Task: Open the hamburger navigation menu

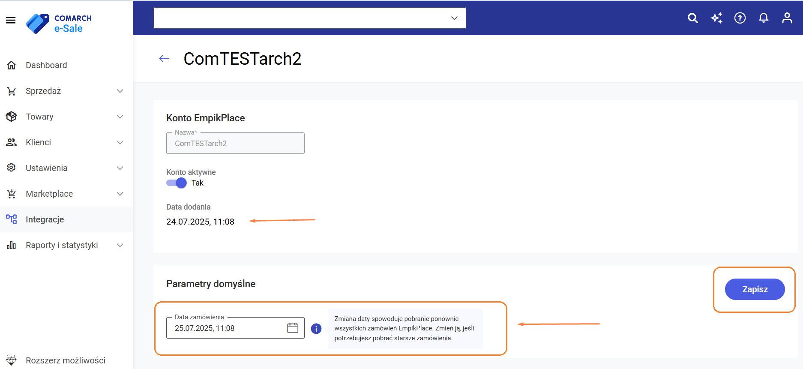Action: 11,20
